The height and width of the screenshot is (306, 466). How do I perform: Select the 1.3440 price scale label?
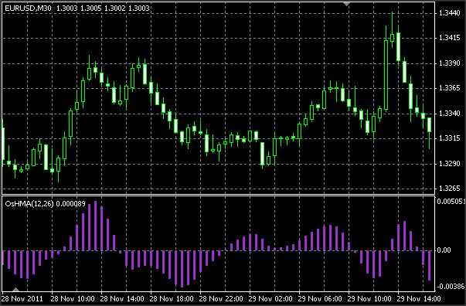[x=449, y=13]
